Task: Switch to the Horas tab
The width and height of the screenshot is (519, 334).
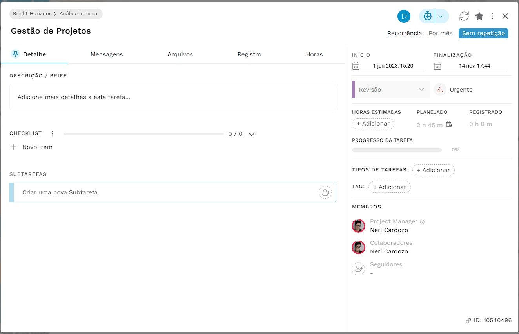Action: [x=314, y=54]
